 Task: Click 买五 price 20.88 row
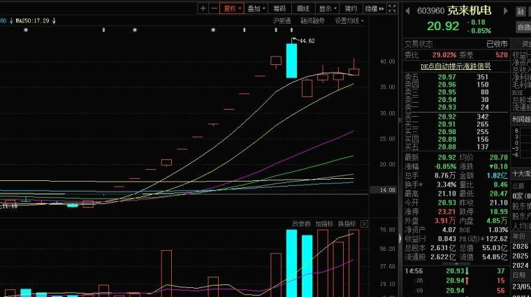pos(456,147)
